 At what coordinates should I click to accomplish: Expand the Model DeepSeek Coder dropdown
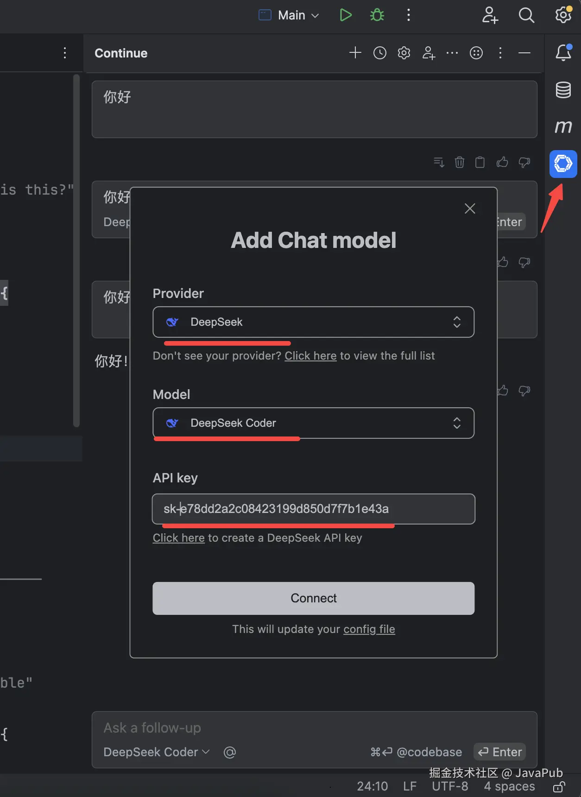pyautogui.click(x=313, y=423)
